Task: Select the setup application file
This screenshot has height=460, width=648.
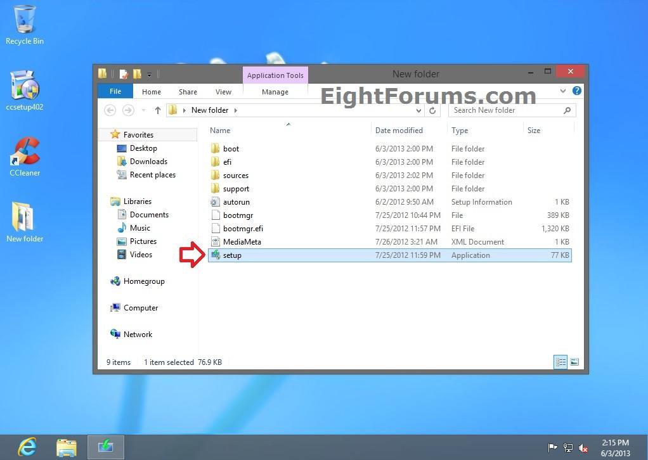Action: click(232, 255)
